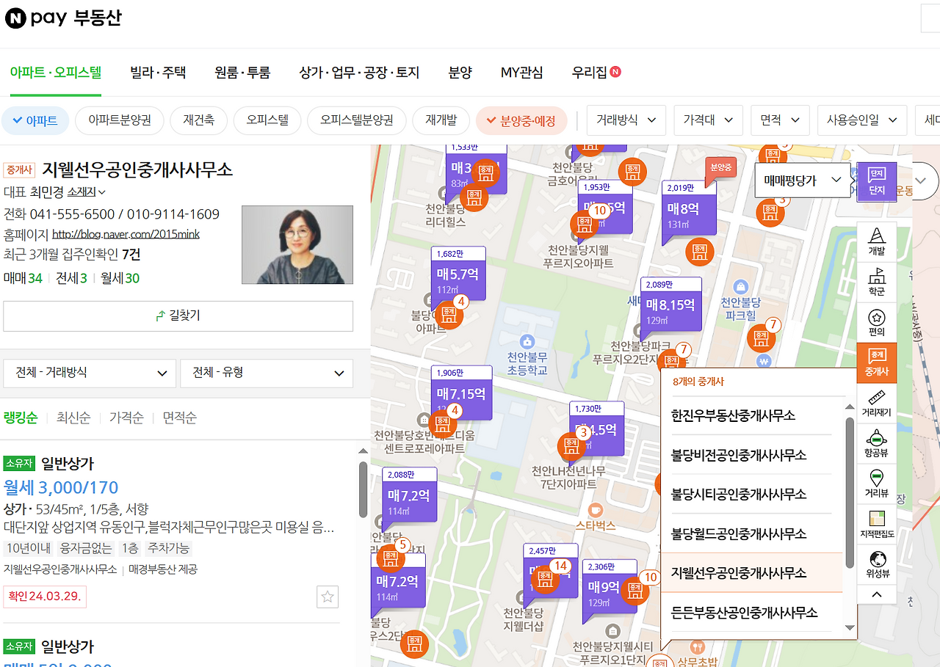Open the MY관심 tab
Screen dimensions: 940x667
click(522, 72)
